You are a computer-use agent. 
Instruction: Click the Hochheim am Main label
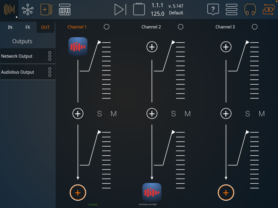click(148, 205)
